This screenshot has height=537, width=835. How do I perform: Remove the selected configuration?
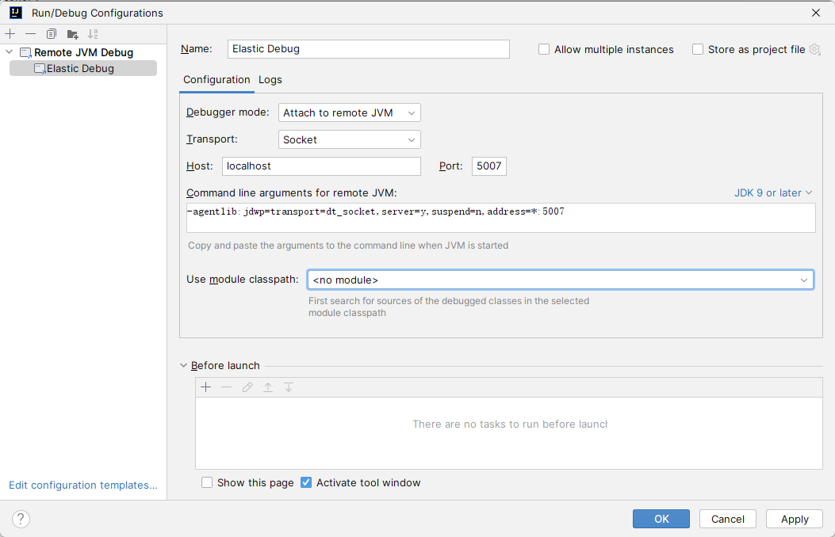pos(30,34)
